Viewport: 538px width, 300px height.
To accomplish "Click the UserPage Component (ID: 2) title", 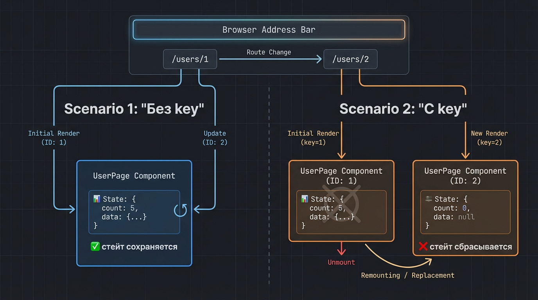I will [x=465, y=176].
